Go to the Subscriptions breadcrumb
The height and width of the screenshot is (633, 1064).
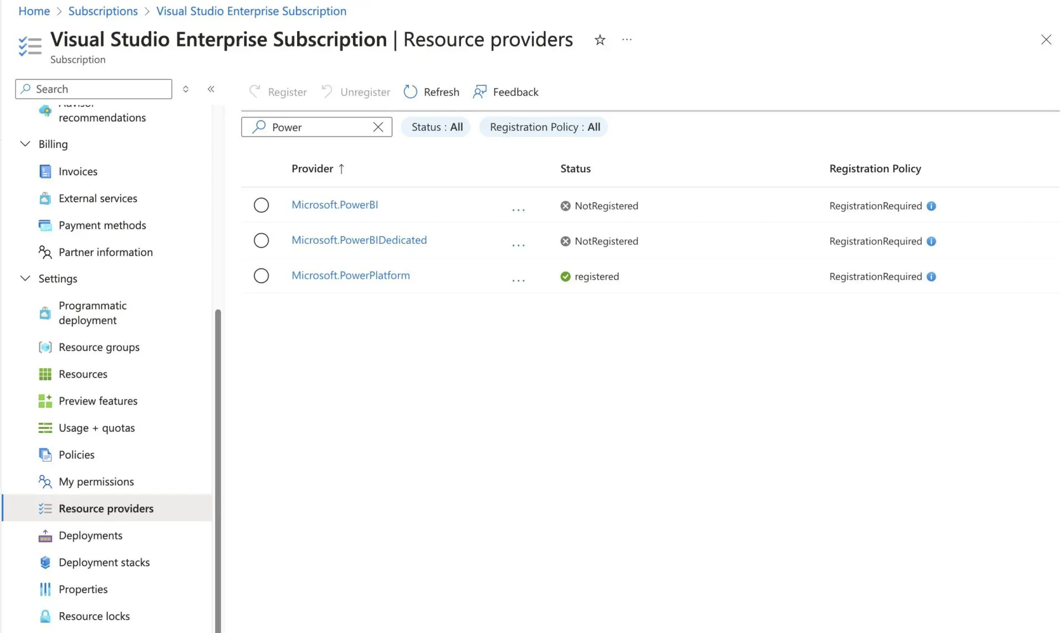(x=103, y=11)
